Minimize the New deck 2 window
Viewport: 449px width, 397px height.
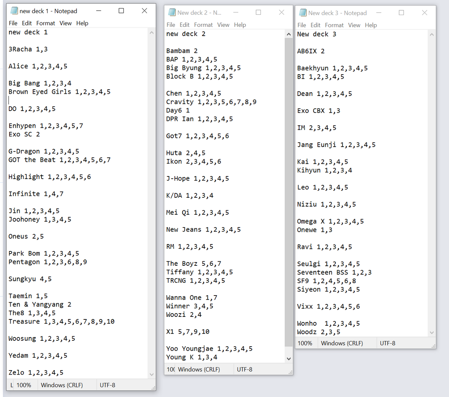[x=236, y=12]
